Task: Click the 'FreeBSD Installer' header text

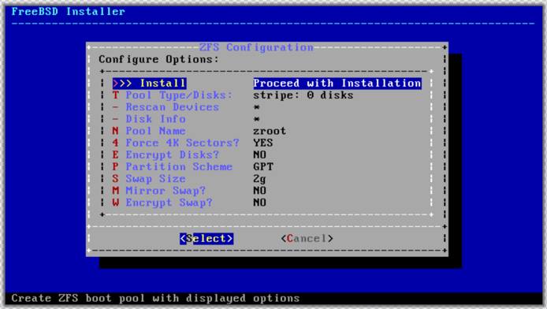Action: (69, 12)
